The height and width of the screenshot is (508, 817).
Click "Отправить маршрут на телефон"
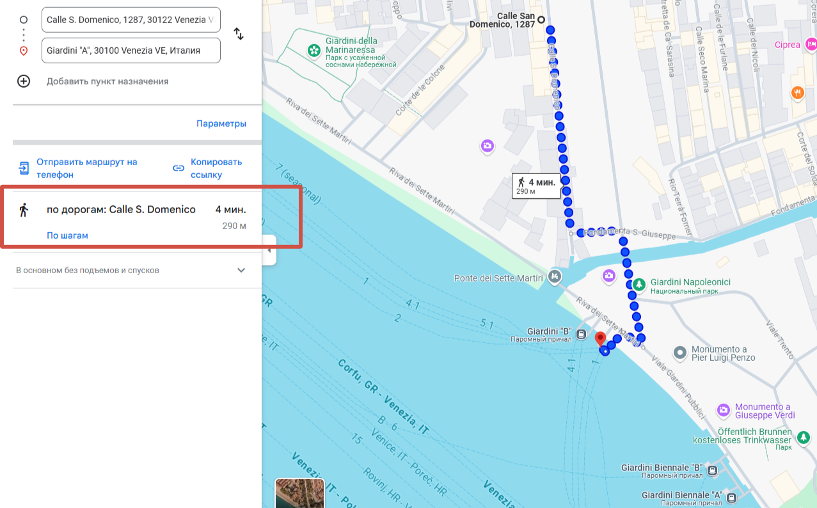point(87,168)
